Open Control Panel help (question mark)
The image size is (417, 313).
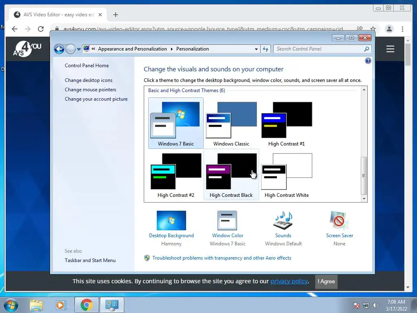(x=368, y=61)
